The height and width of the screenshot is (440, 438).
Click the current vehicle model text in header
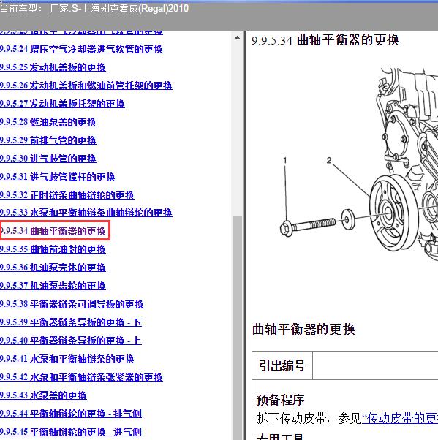[94, 9]
